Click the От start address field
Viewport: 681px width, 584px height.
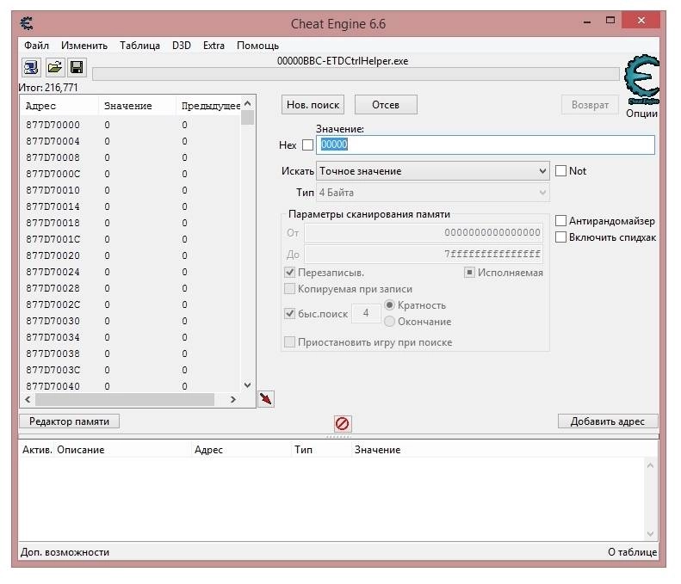(x=424, y=232)
